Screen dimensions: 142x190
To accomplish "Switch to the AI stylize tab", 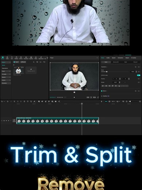I will coord(134,58).
